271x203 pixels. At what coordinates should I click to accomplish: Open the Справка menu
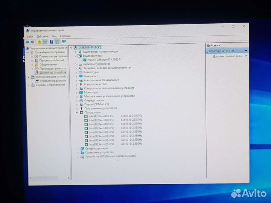click(65, 36)
